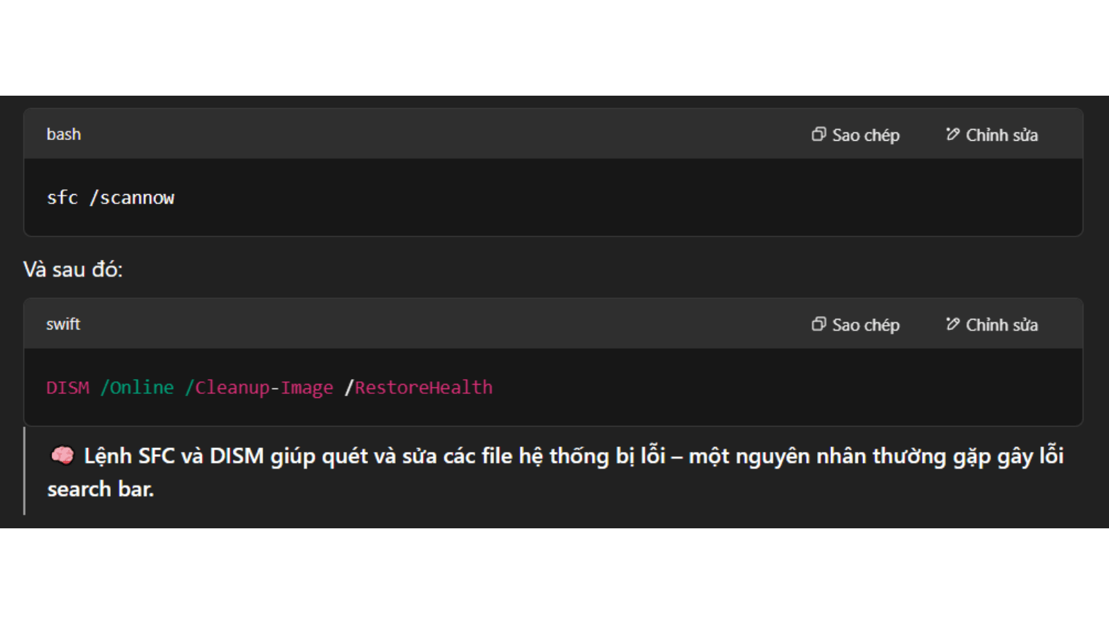Click the copy icon in the swift block
Image resolution: width=1109 pixels, height=624 pixels.
[x=819, y=324]
